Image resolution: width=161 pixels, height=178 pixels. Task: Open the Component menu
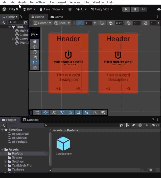point(58,2)
